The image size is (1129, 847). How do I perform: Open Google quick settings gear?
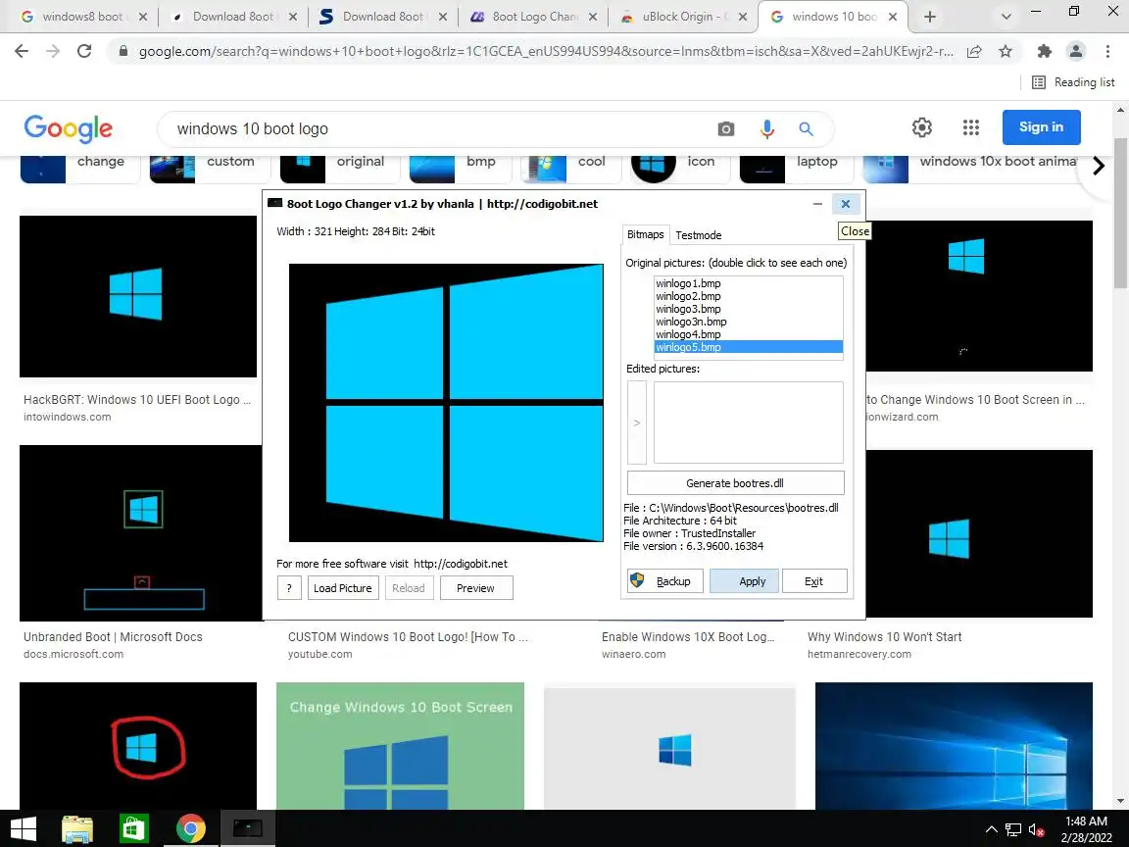(x=921, y=127)
